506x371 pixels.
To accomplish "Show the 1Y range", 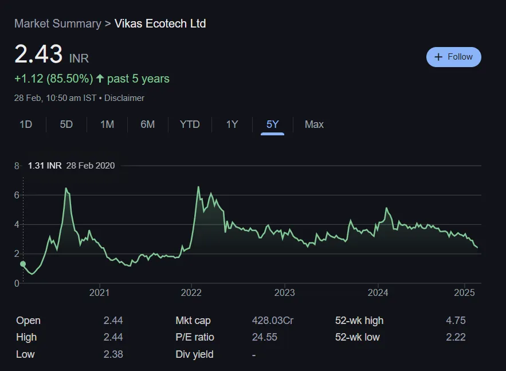I will [232, 124].
